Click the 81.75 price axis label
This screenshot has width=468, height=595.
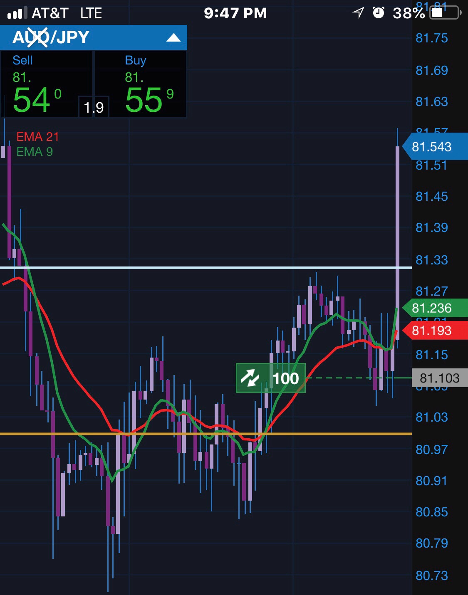432,38
